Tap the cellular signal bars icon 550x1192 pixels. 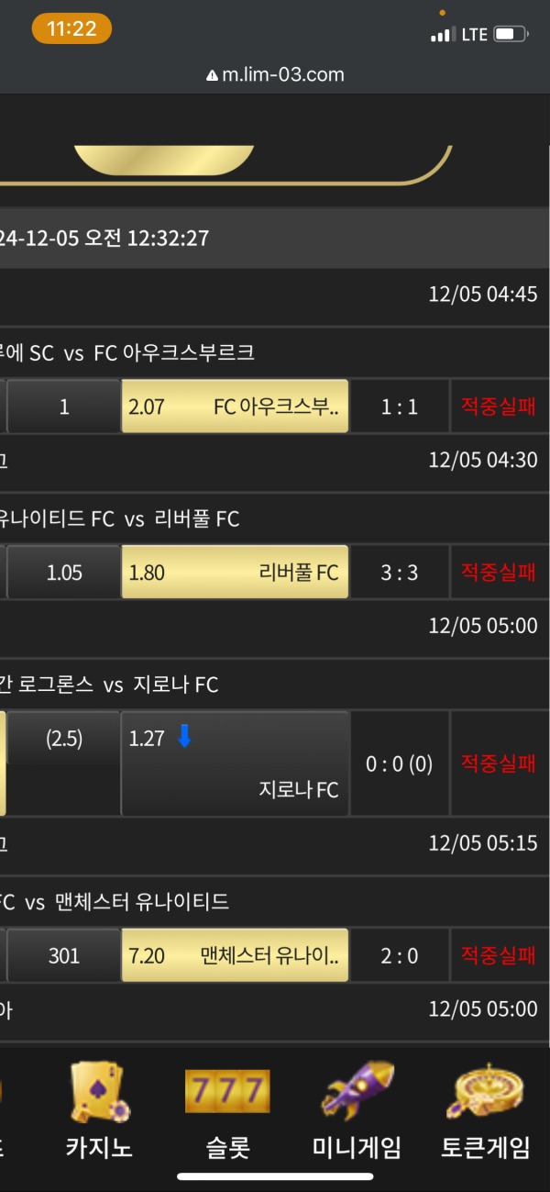pos(442,35)
